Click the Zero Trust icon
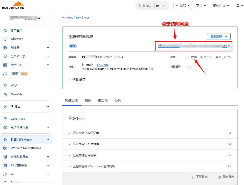The image size is (244, 185). point(5,119)
